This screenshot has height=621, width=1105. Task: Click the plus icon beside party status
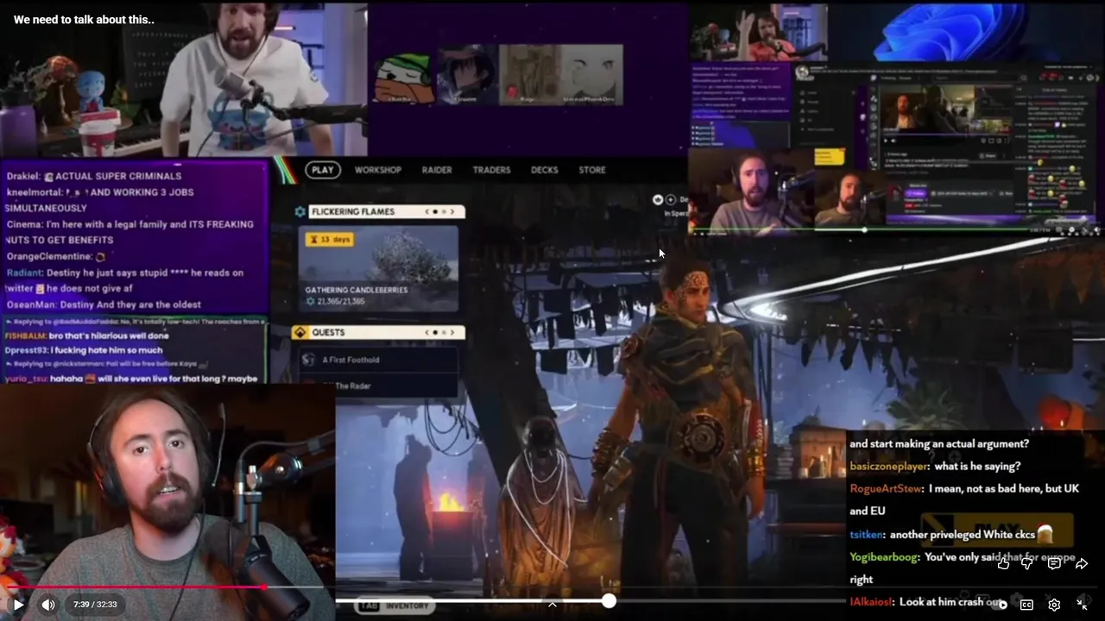pos(670,200)
